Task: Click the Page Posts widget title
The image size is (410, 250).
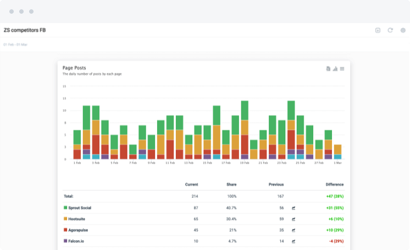Action: click(74, 68)
